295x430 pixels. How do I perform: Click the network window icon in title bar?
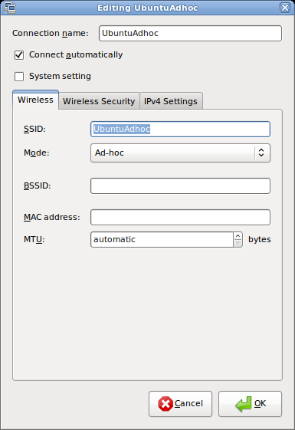pos(10,8)
